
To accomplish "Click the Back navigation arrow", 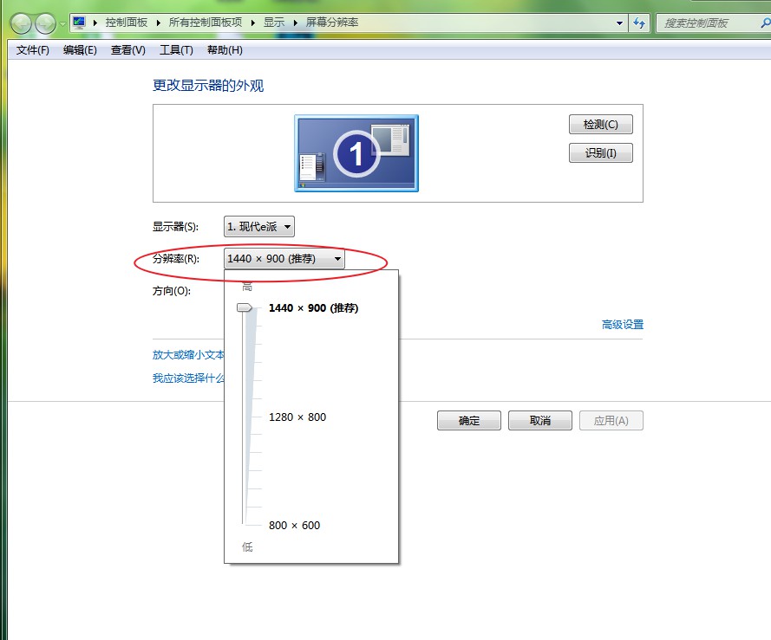I will (21, 23).
